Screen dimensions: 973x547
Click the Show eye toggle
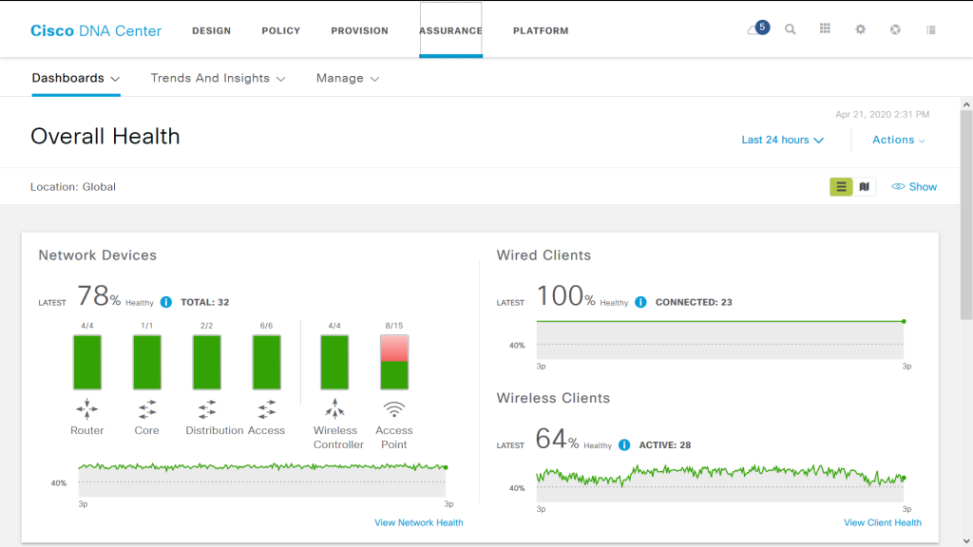914,187
